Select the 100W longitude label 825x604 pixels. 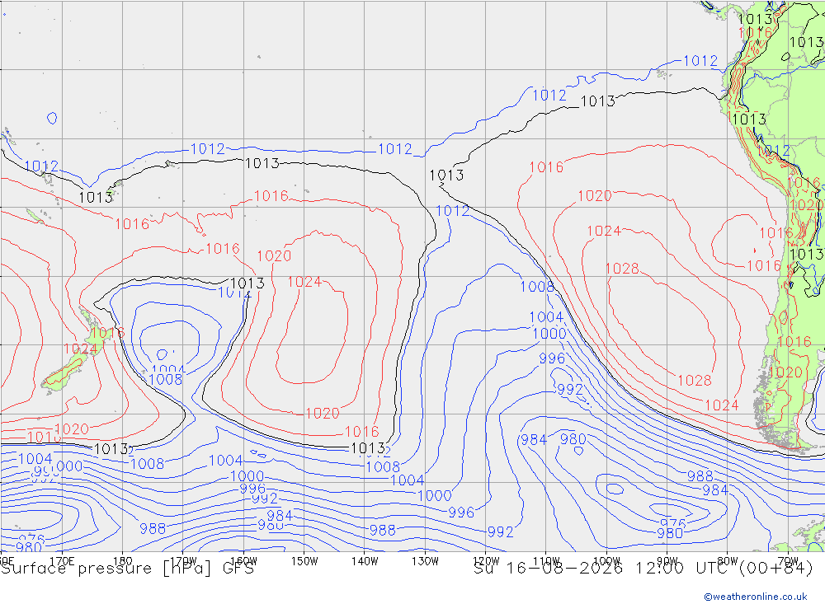point(606,560)
